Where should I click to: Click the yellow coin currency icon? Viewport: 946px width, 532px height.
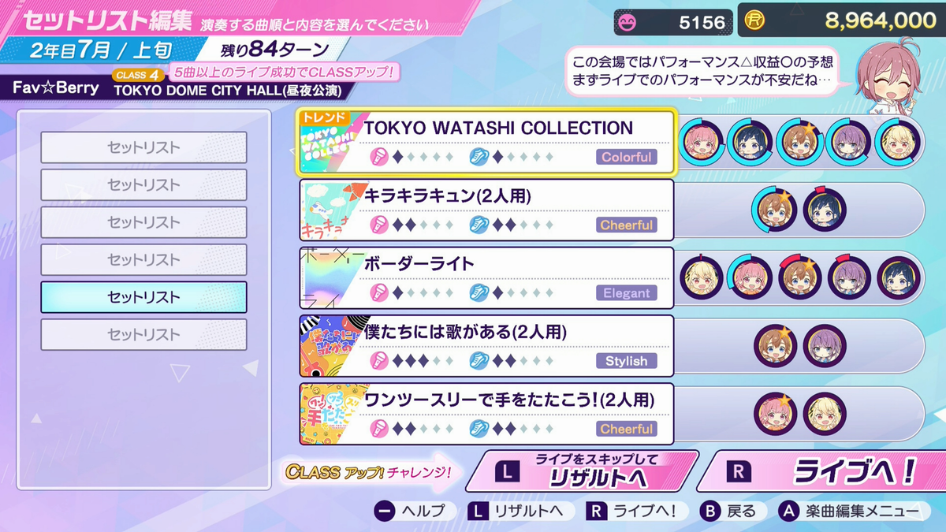pos(756,20)
